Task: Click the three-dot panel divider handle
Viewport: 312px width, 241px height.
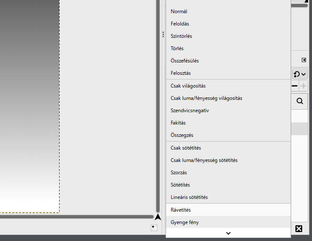Action: pyautogui.click(x=163, y=34)
